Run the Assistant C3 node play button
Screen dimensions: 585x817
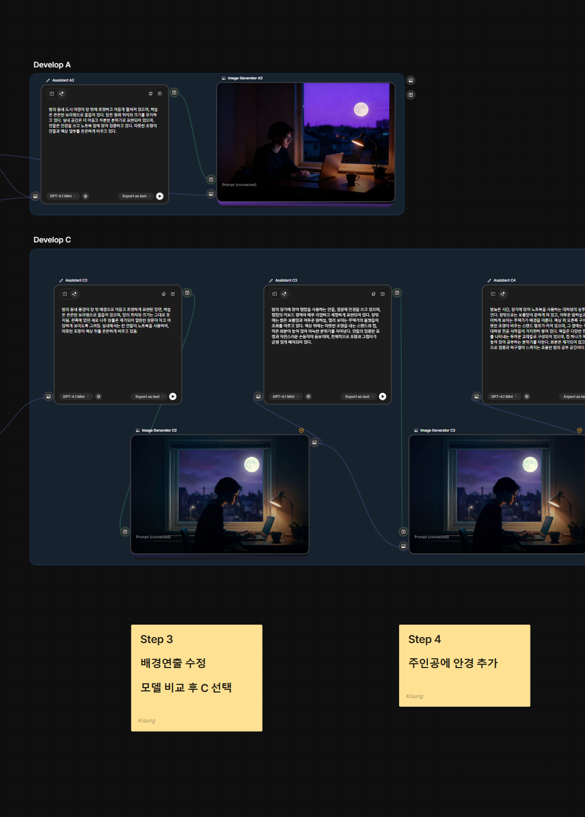383,396
